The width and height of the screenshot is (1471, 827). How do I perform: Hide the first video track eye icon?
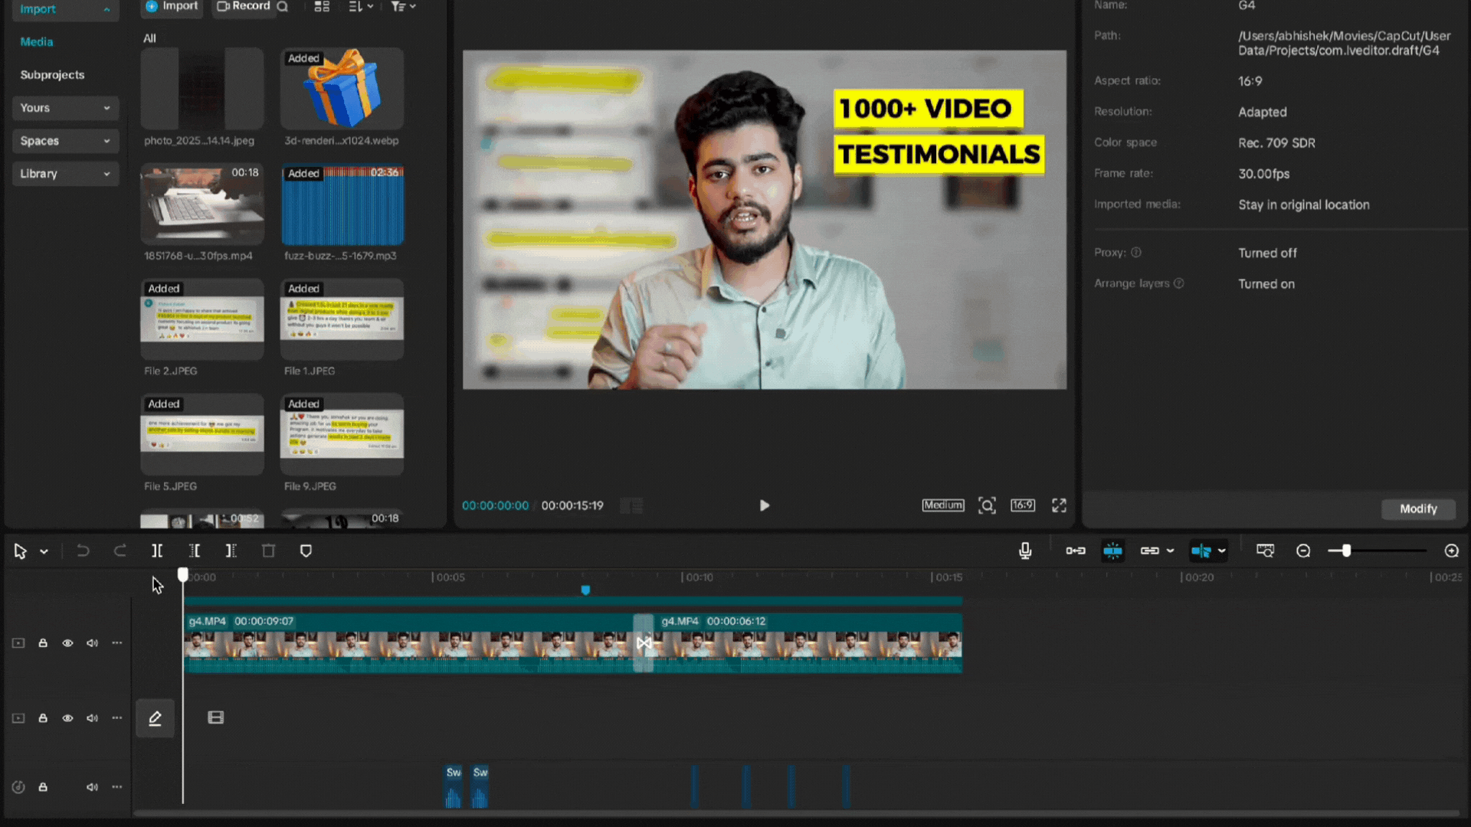(67, 643)
